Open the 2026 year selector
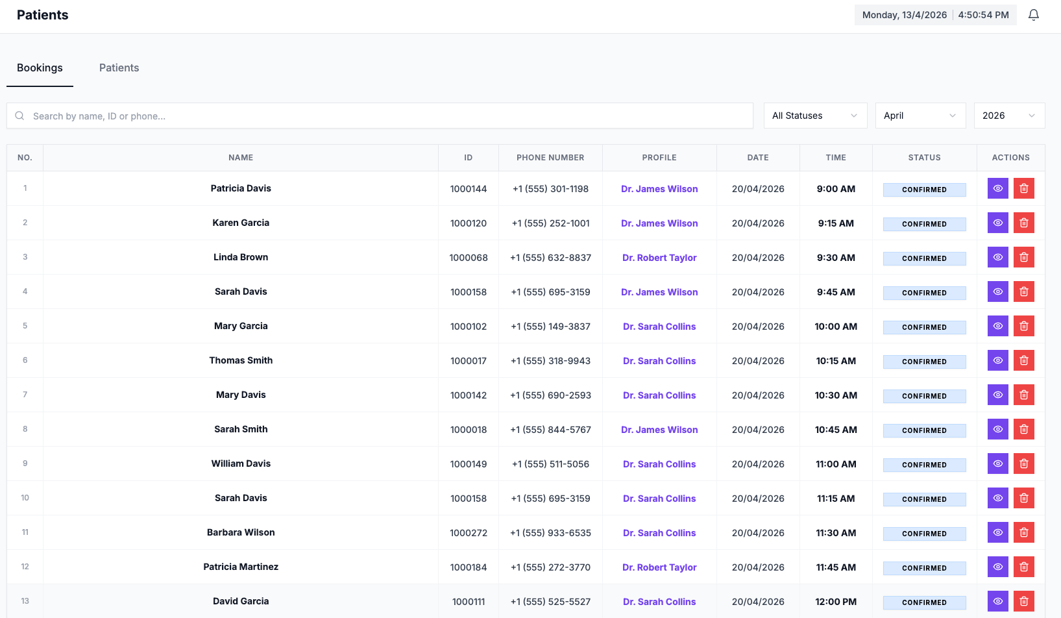The height and width of the screenshot is (618, 1061). (x=1008, y=116)
